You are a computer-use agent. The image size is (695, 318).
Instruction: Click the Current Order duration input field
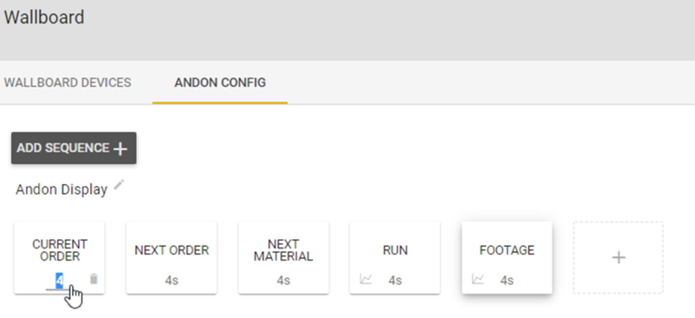(x=59, y=281)
